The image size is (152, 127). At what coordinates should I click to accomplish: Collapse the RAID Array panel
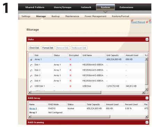pos(147,98)
